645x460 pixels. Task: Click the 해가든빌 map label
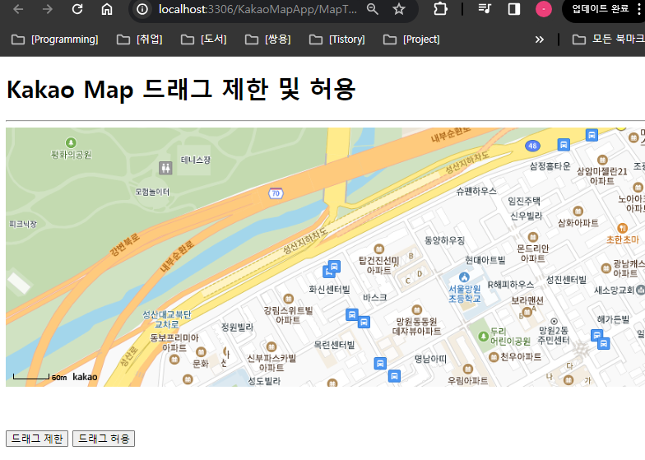[613, 319]
